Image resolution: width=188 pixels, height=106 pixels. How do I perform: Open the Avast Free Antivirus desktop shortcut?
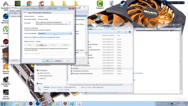6,69
